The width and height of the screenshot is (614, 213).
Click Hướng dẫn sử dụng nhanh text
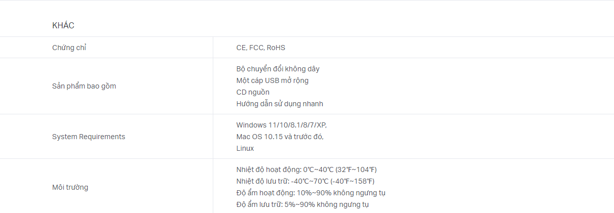click(x=280, y=104)
